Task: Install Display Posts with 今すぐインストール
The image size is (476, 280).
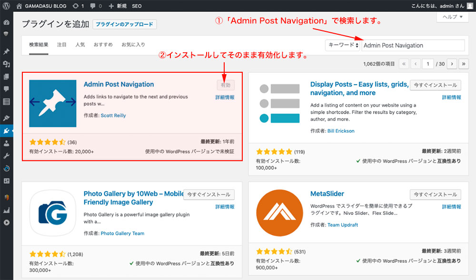Action: point(436,85)
